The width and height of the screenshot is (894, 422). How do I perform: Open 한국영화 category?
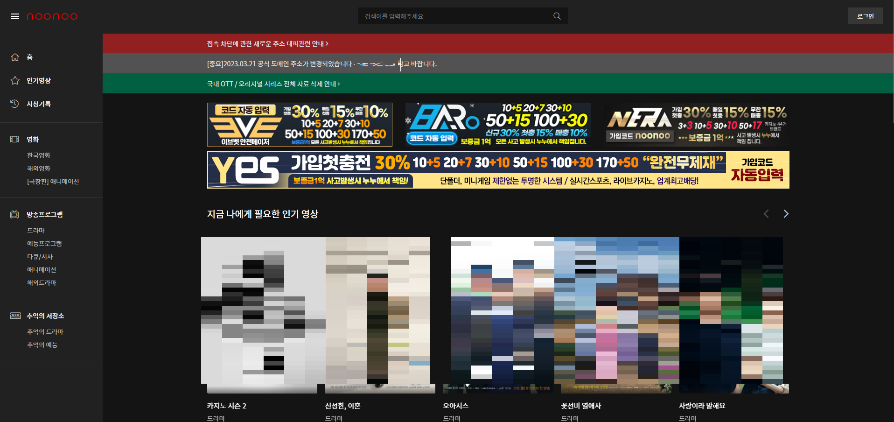tap(39, 155)
